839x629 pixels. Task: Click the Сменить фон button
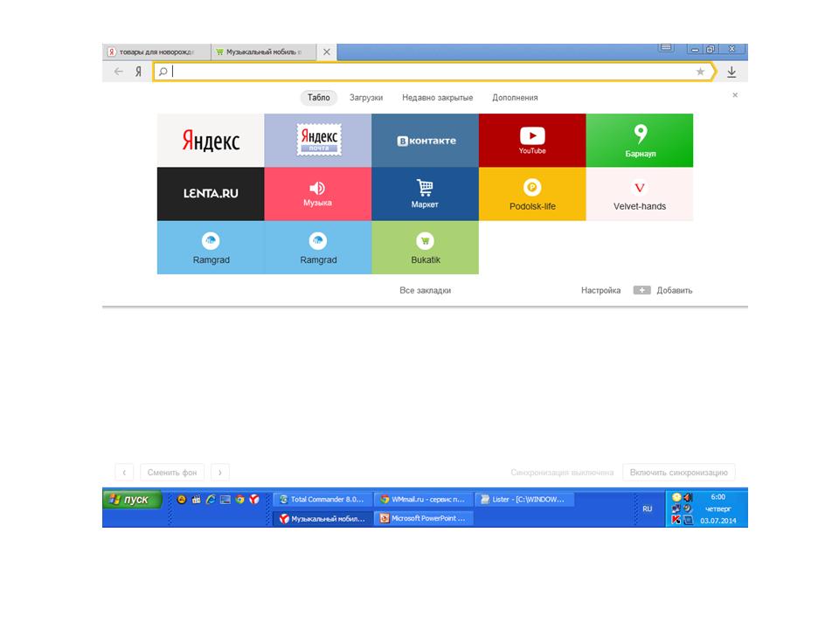tap(172, 473)
